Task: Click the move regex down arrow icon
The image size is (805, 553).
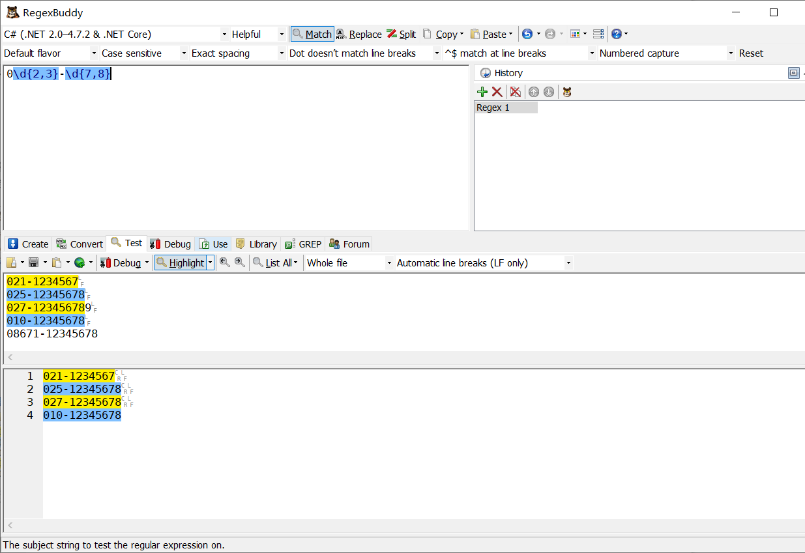Action: pyautogui.click(x=549, y=92)
